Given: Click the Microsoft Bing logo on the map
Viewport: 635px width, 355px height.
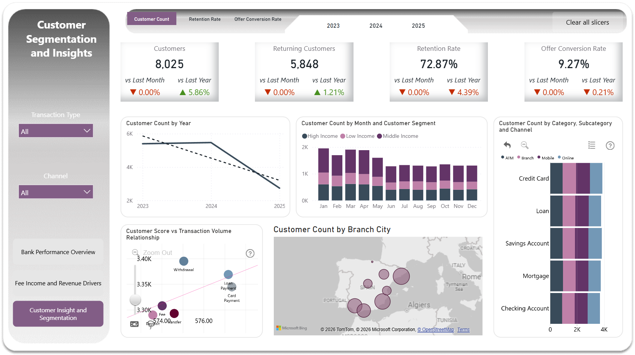Looking at the screenshot, I should click(x=292, y=328).
